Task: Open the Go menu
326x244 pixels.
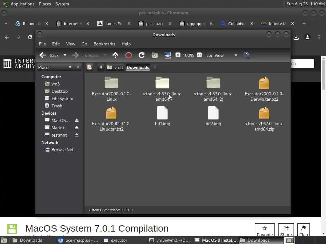Action: 84,44
